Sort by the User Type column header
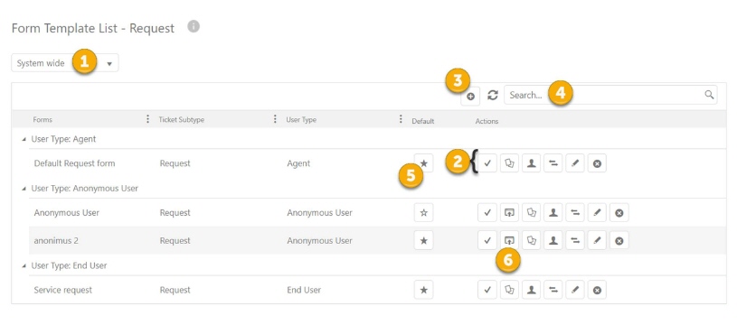The height and width of the screenshot is (334, 737). [301, 120]
